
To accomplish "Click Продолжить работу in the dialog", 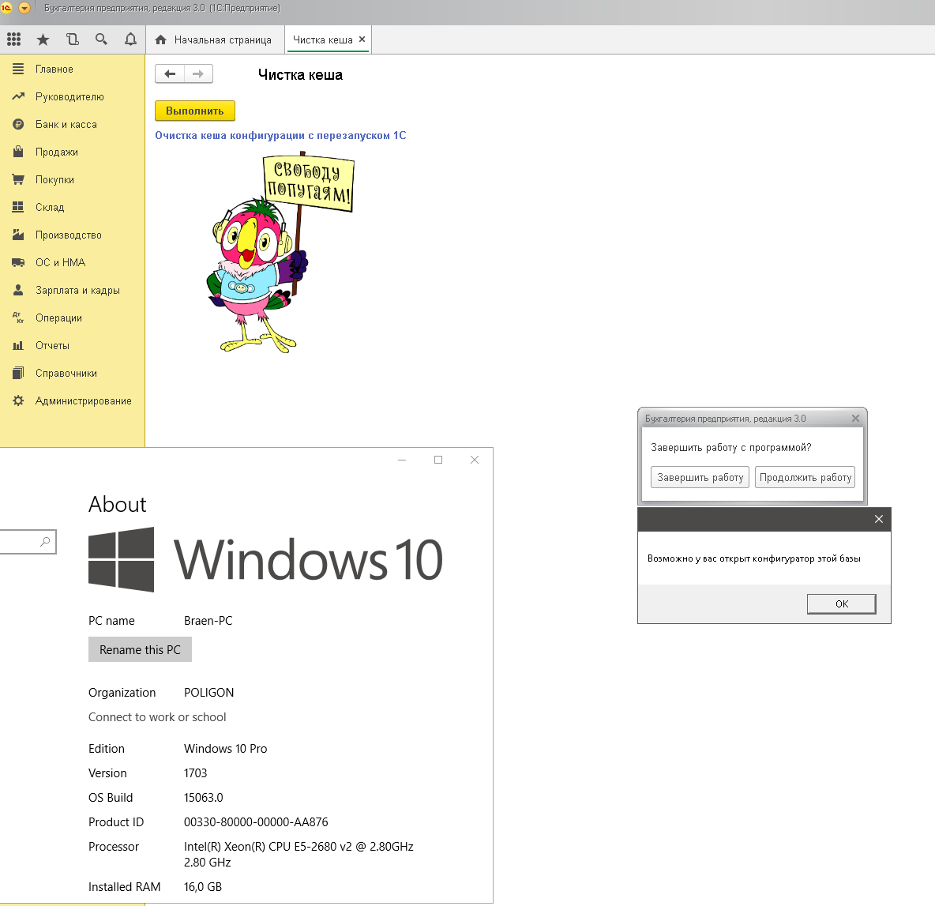I will (805, 477).
